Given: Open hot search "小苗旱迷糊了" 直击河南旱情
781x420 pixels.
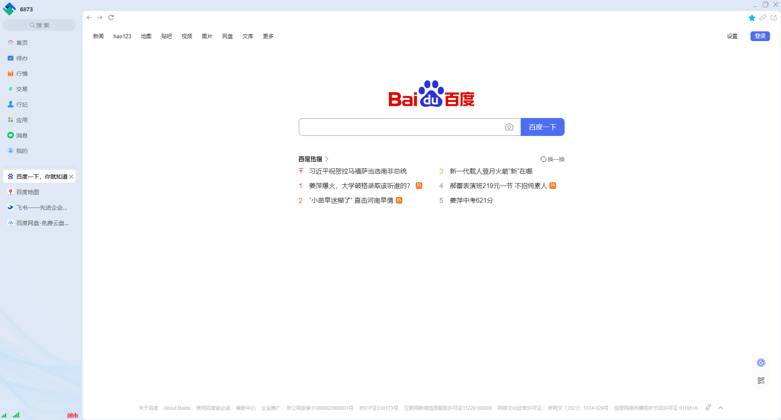Looking at the screenshot, I should click(x=351, y=201).
